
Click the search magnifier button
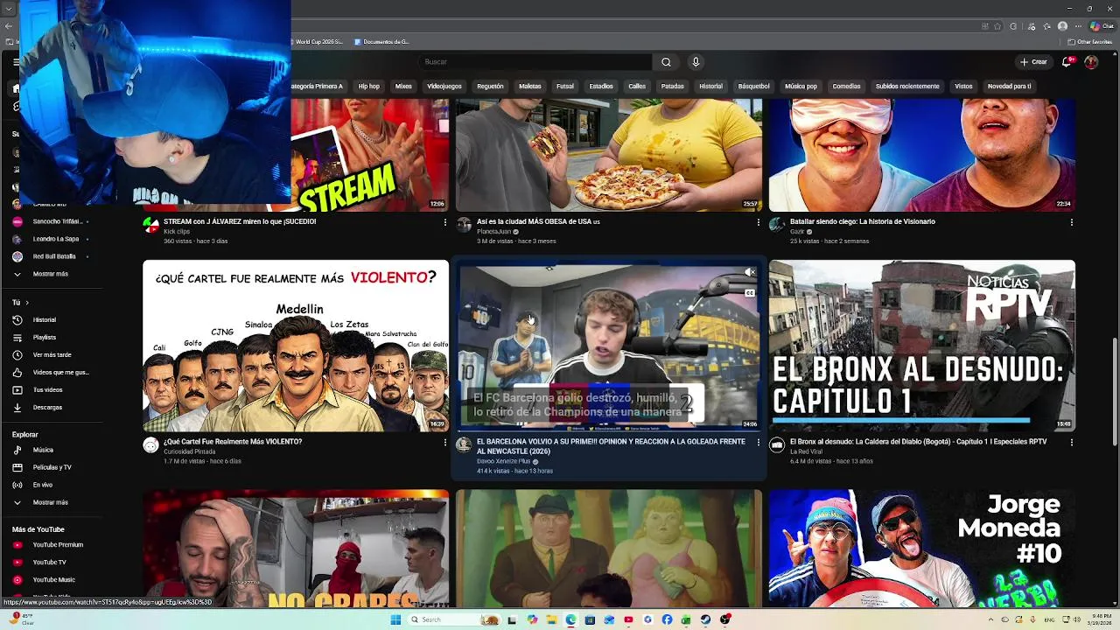tap(666, 62)
